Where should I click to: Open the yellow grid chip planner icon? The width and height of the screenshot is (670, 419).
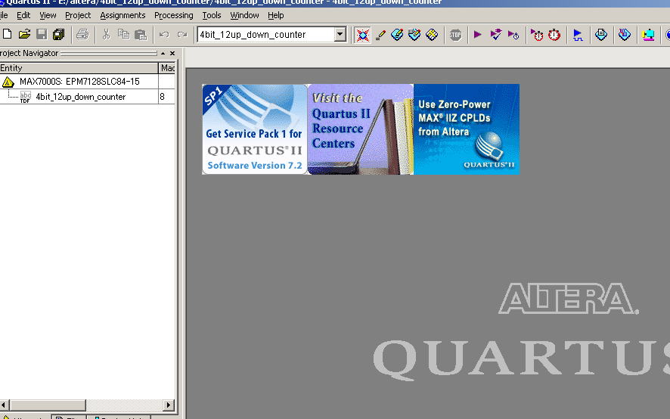click(x=432, y=35)
